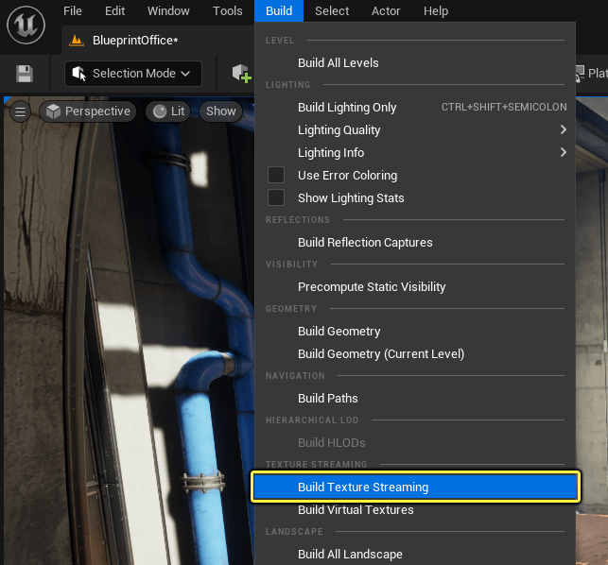608x565 pixels.
Task: Toggle the Show Lighting Stats checkbox
Action: pyautogui.click(x=276, y=197)
